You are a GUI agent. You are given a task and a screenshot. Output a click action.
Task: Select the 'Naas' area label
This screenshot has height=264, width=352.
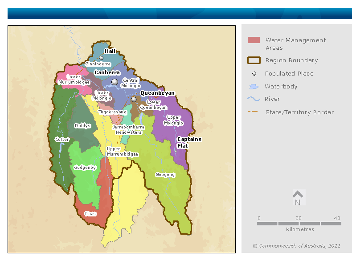90,214
